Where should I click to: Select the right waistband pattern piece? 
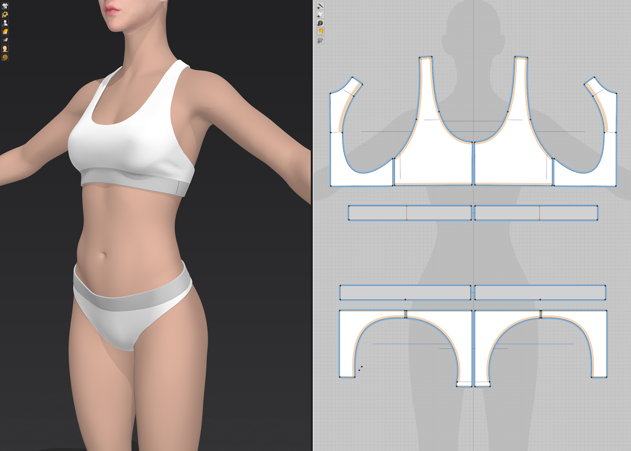(540, 292)
